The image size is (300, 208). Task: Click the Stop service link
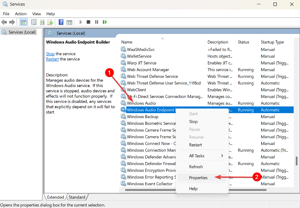pyautogui.click(x=50, y=54)
